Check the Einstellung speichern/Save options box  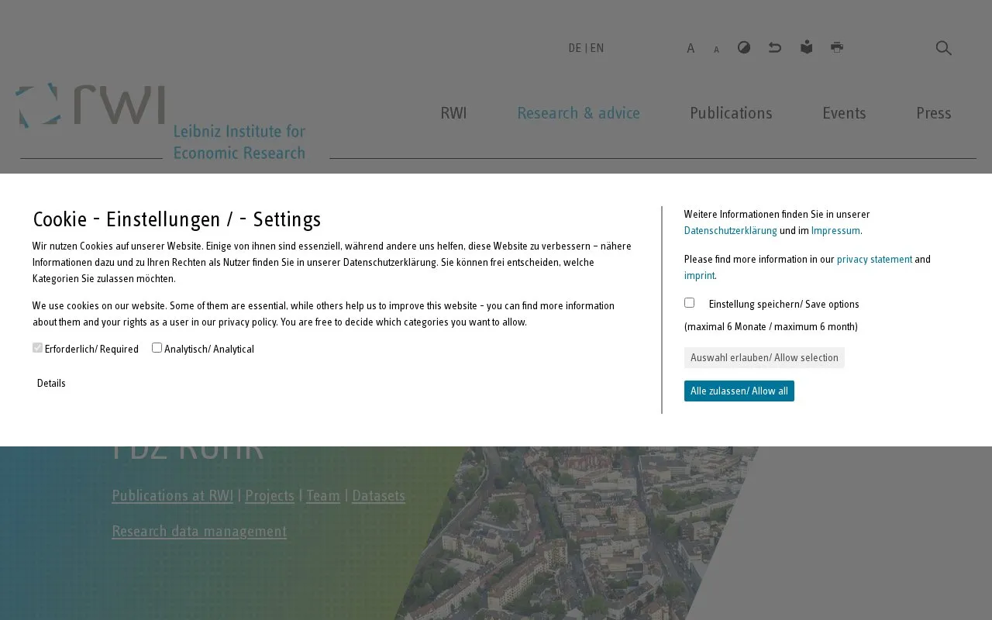[x=689, y=303]
